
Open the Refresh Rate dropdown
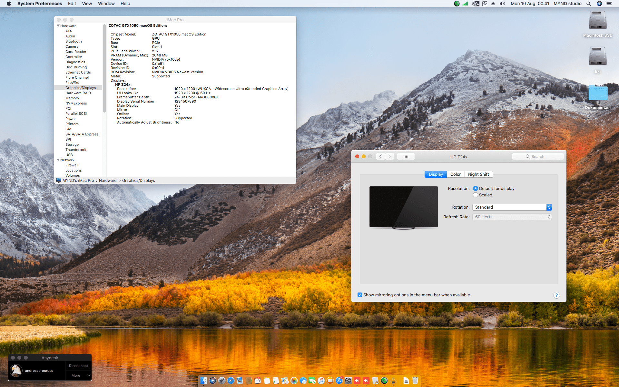pos(512,217)
